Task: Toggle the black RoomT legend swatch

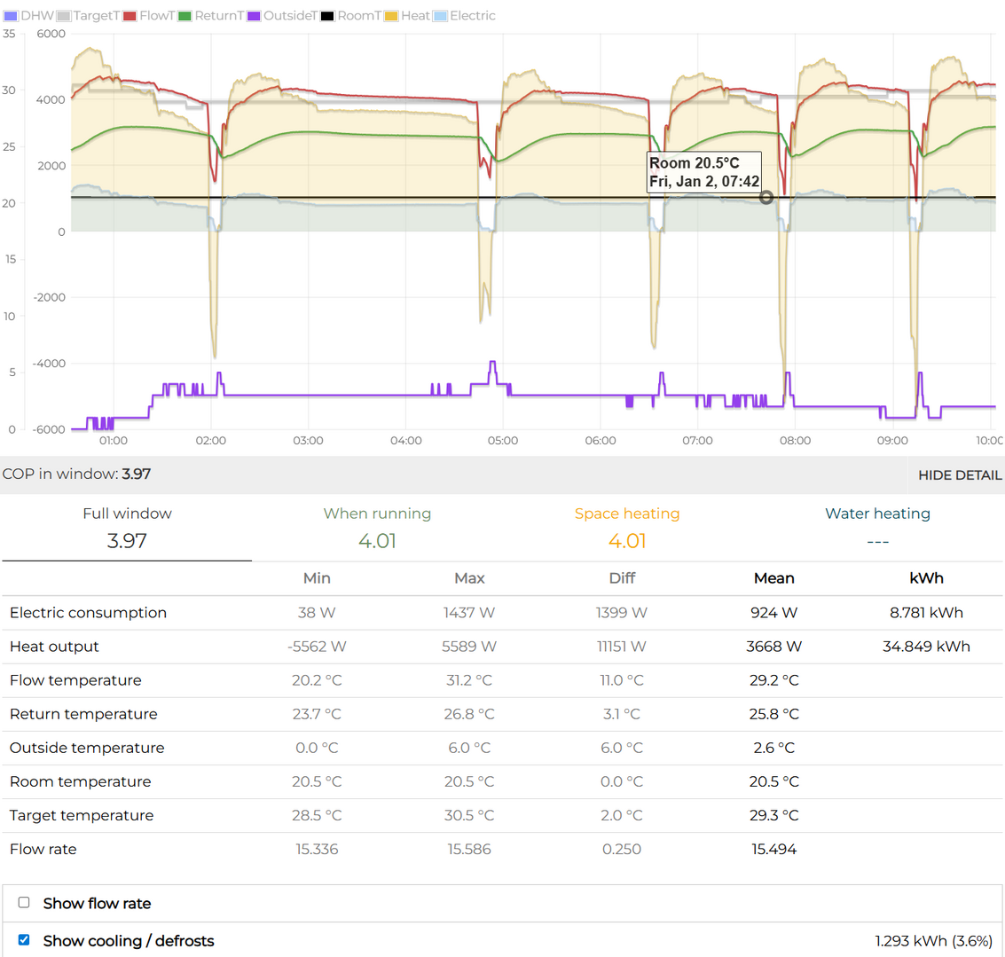Action: 328,16
